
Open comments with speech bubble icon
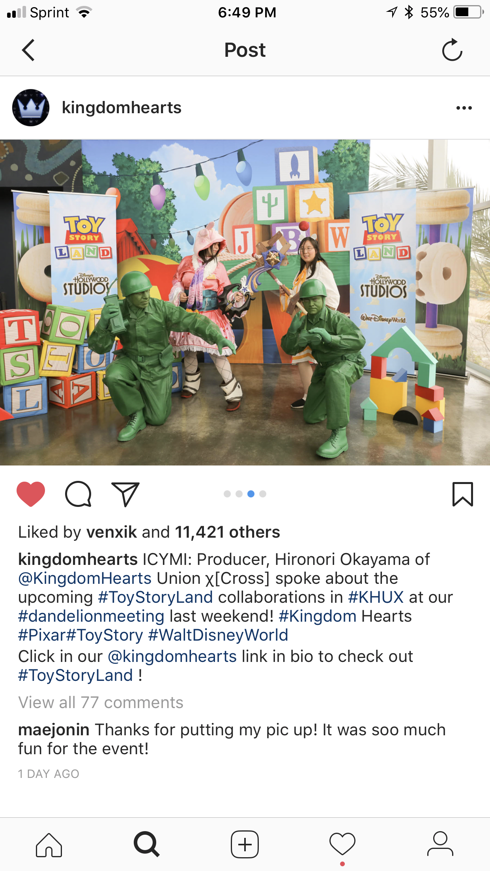coord(78,494)
